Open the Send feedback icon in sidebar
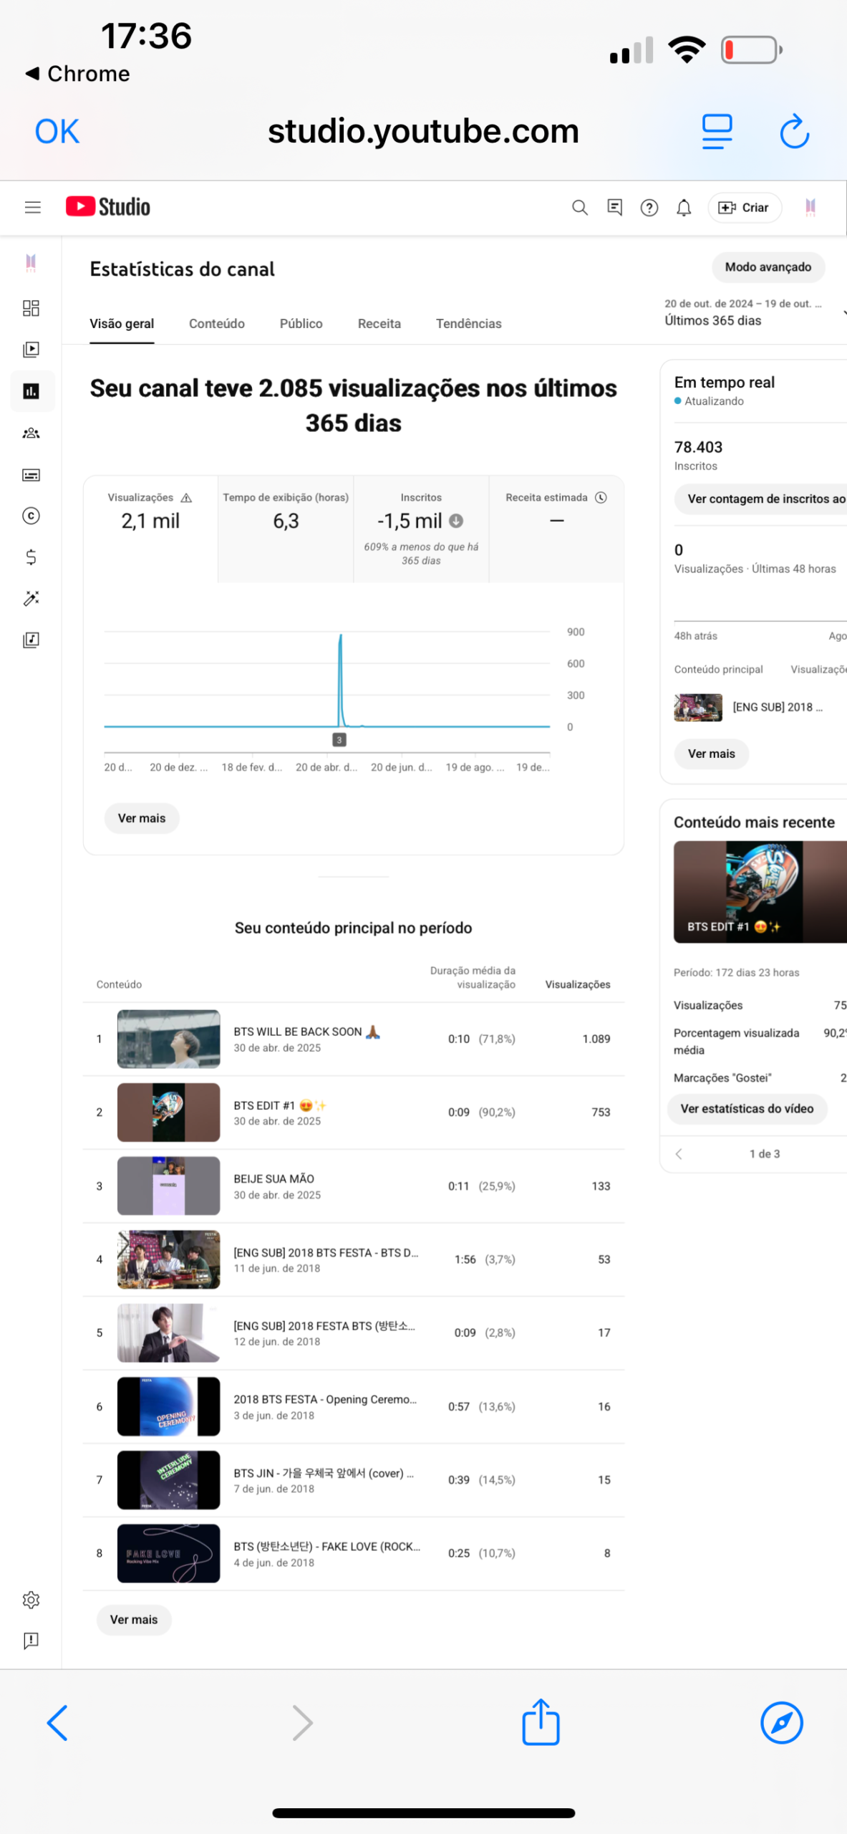Screen dimensions: 847x1834 point(31,1641)
